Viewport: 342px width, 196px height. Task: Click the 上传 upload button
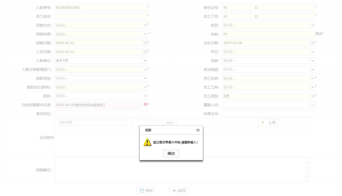268,123
